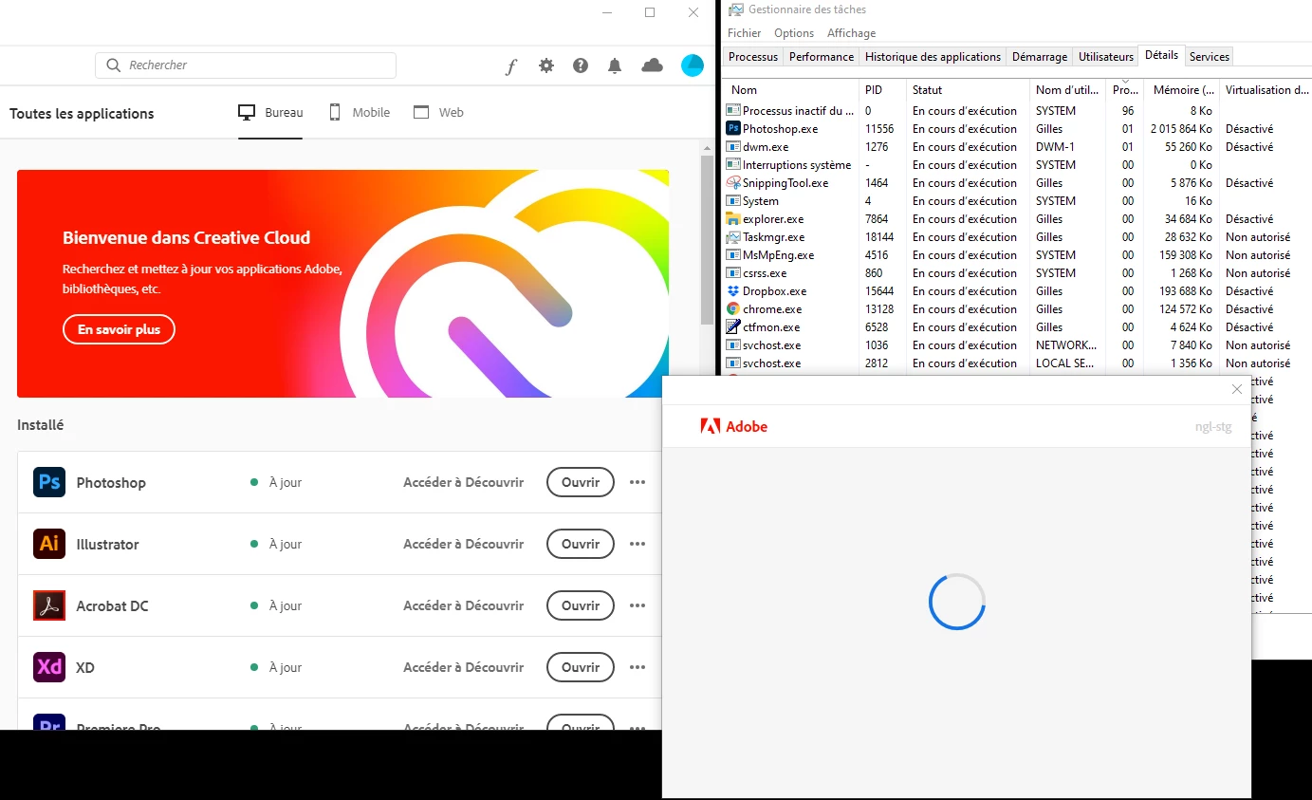
Task: Select the csrss.exe process row
Action: click(1015, 272)
